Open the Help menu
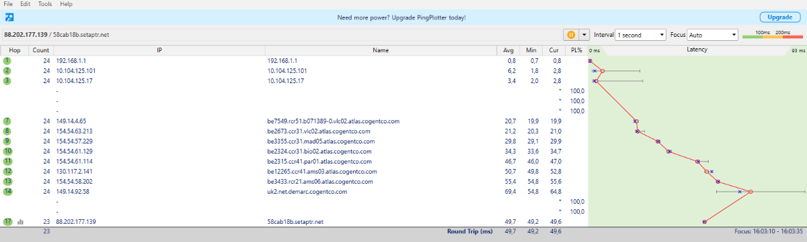The width and height of the screenshot is (807, 242). (x=66, y=4)
